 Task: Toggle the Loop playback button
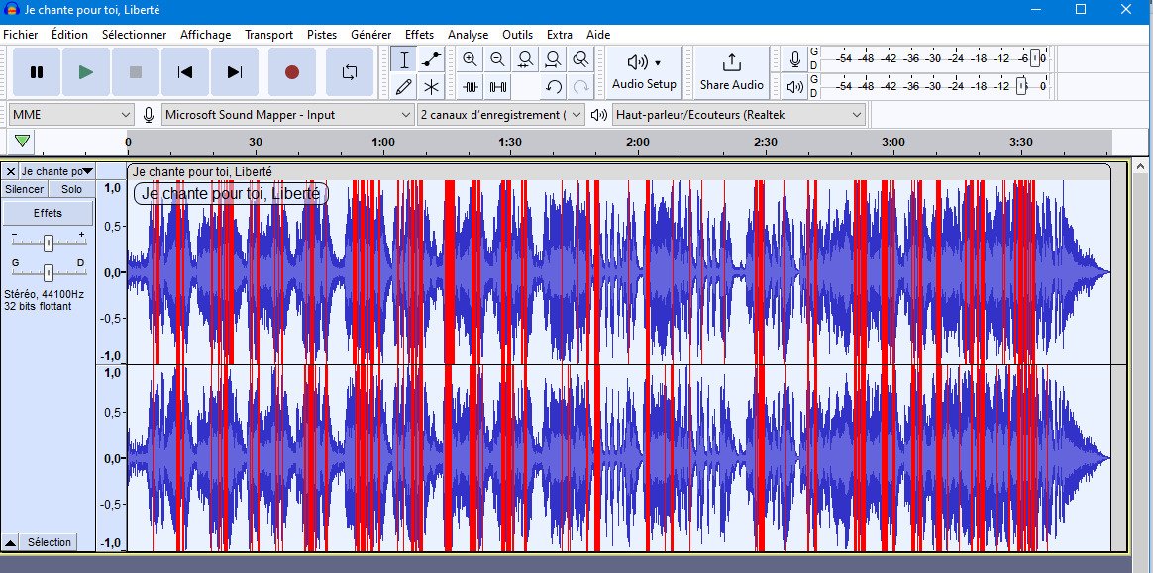click(349, 72)
